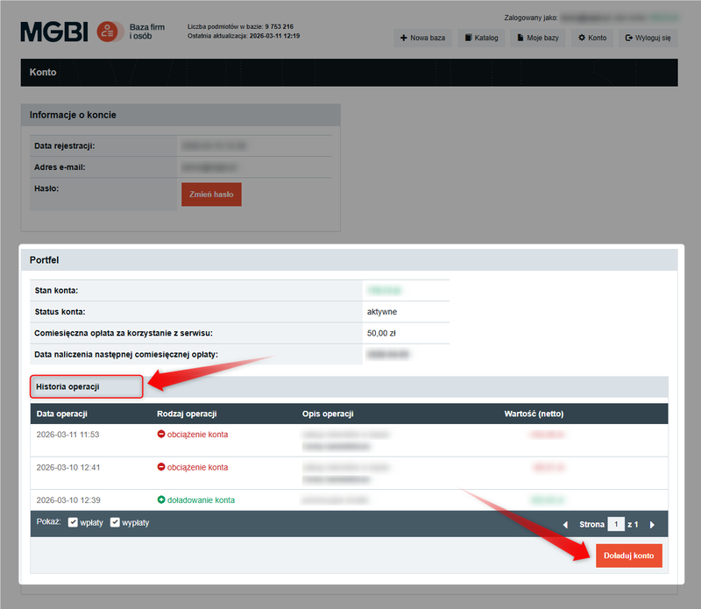
Task: Go to next page with the right arrow
Action: coord(652,524)
